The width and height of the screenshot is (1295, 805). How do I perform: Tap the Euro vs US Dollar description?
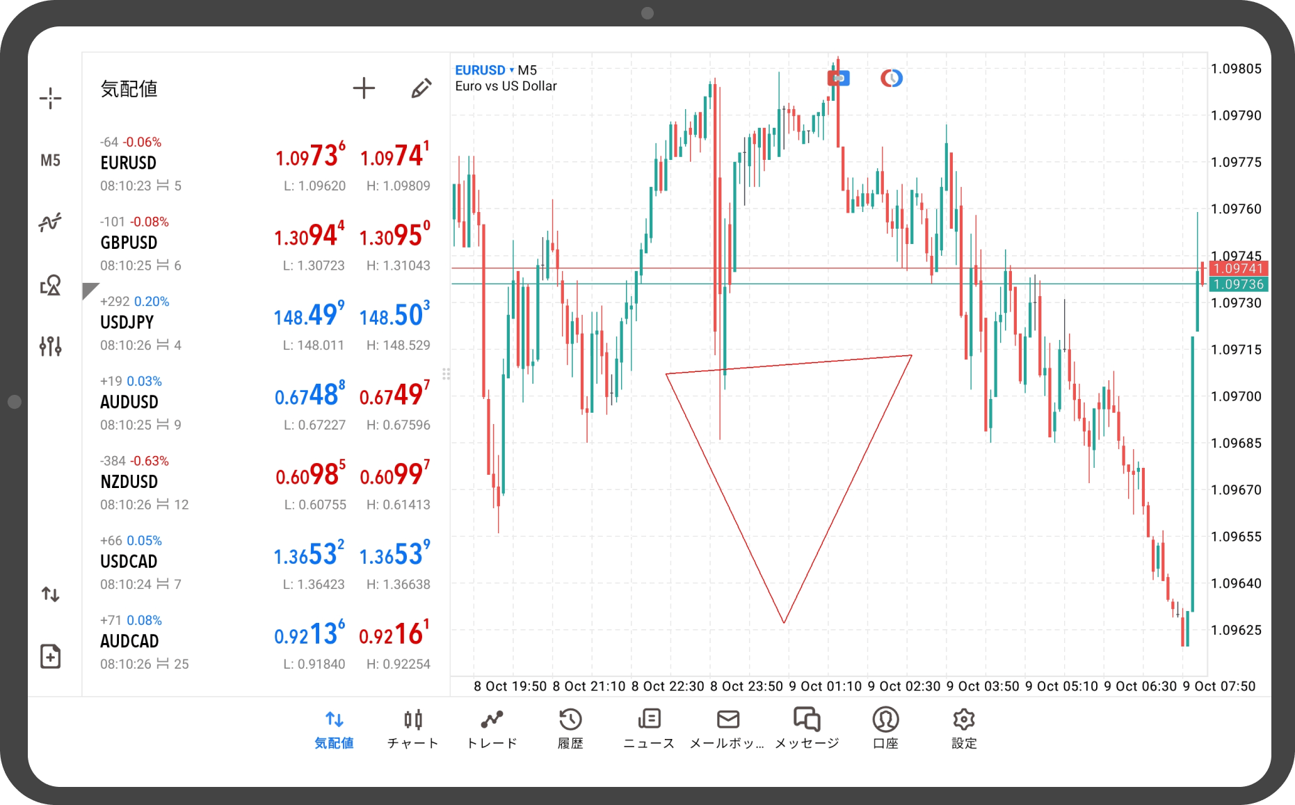(x=506, y=86)
